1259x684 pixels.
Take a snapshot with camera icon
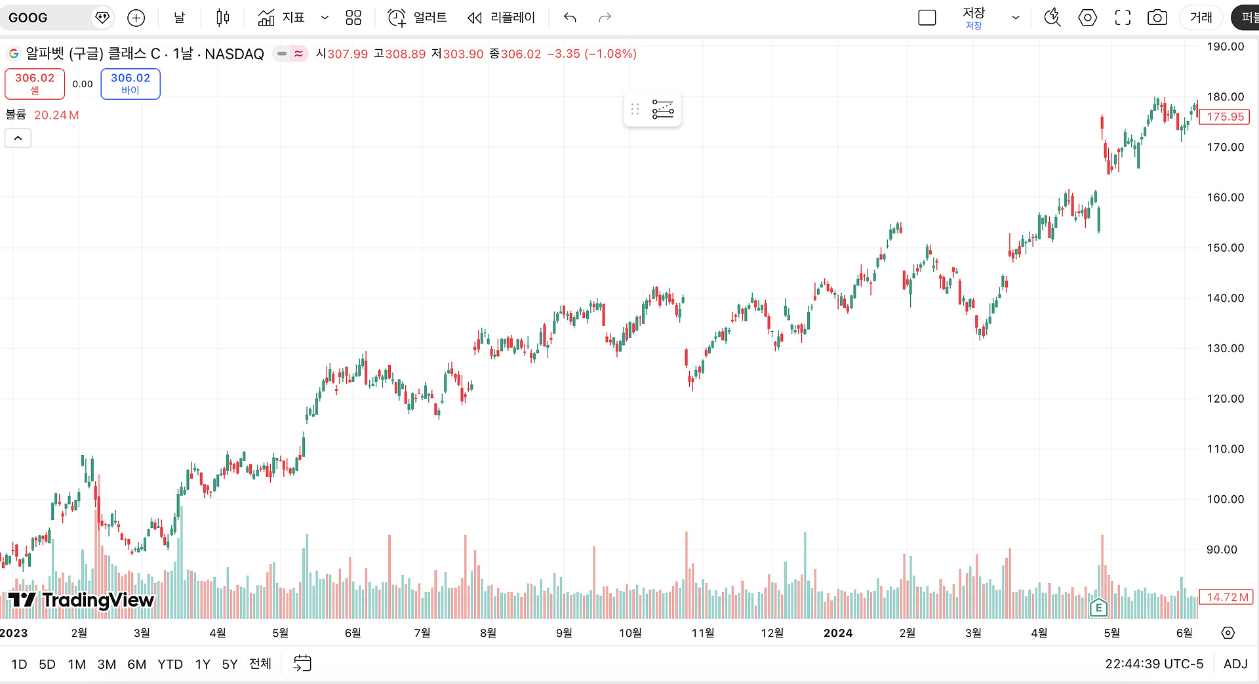1157,18
